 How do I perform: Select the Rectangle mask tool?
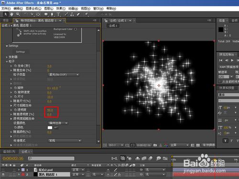point(46,14)
